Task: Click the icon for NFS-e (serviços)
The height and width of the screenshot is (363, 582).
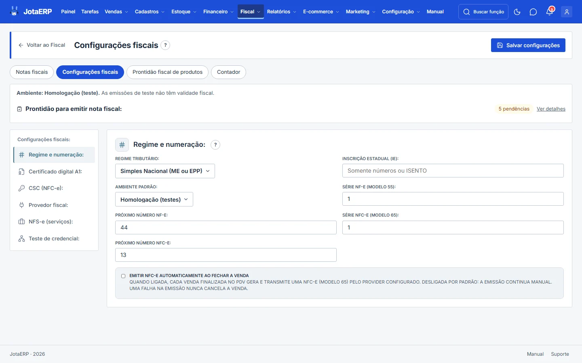Action: tap(22, 222)
